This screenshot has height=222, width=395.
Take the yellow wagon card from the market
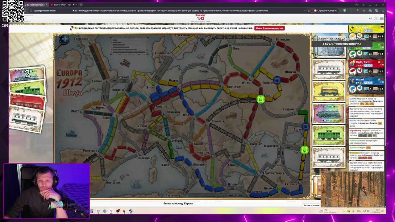[329, 92]
